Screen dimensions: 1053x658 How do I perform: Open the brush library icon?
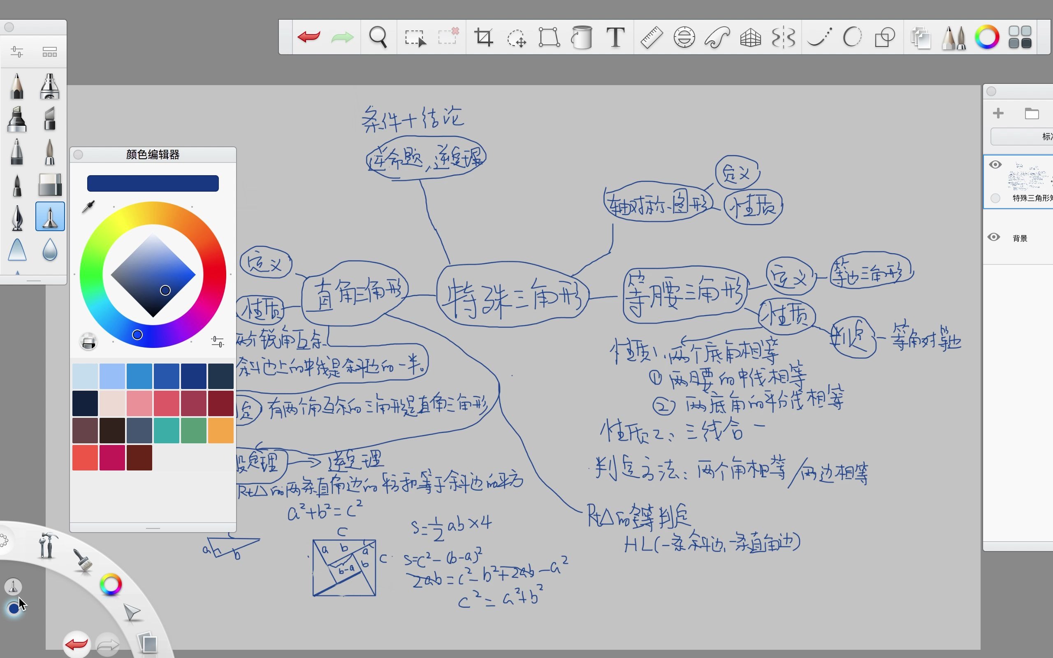(50, 52)
